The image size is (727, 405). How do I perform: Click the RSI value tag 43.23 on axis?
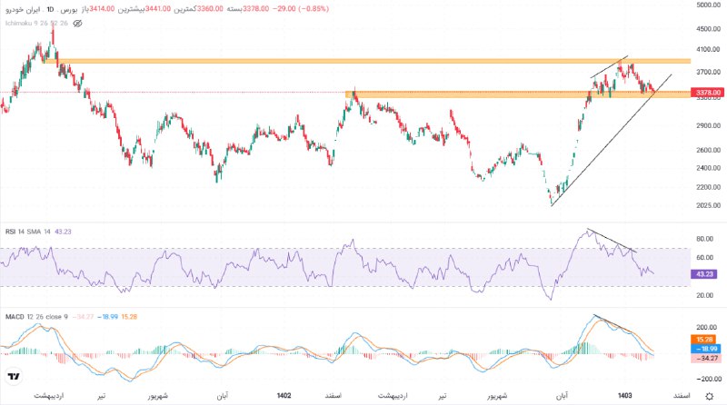coord(706,273)
